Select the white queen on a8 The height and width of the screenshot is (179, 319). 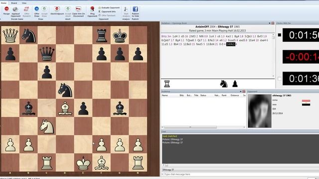pyautogui.click(x=10, y=35)
